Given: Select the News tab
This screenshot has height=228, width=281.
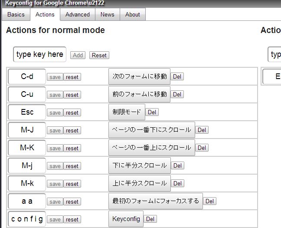Looking at the screenshot, I should pos(108,14).
